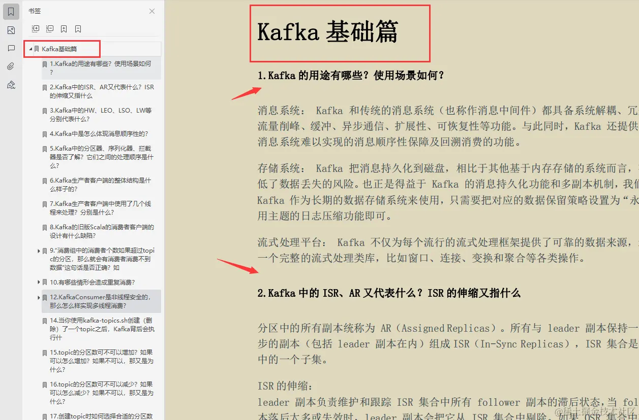Image resolution: width=639 pixels, height=420 pixels.
Task: Click the document title Kafka 基础篇
Action: coord(328,31)
